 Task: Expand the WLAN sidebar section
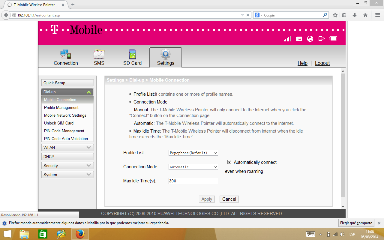tap(67, 148)
